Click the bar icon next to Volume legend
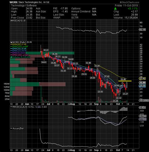Image resolution: width=149 pixels, height=152 pixels. coord(11,57)
